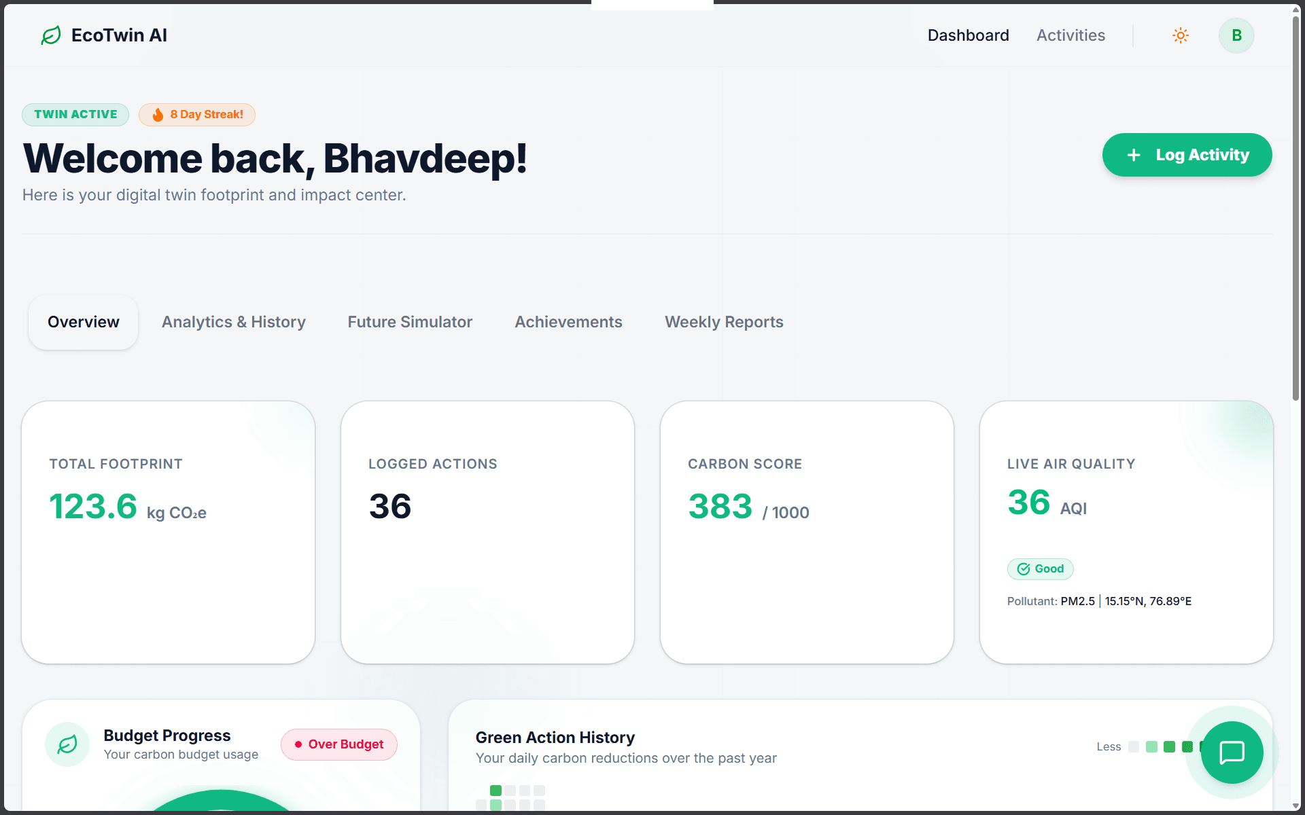The height and width of the screenshot is (815, 1305).
Task: Open the Weekly Reports tab
Action: pyautogui.click(x=724, y=322)
